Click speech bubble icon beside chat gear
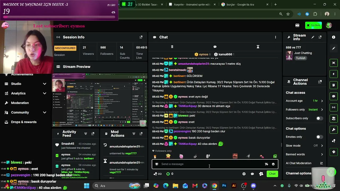 coord(252,174)
